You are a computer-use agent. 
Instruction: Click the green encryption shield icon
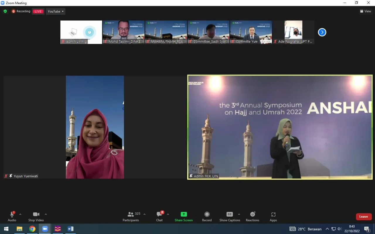point(5,11)
